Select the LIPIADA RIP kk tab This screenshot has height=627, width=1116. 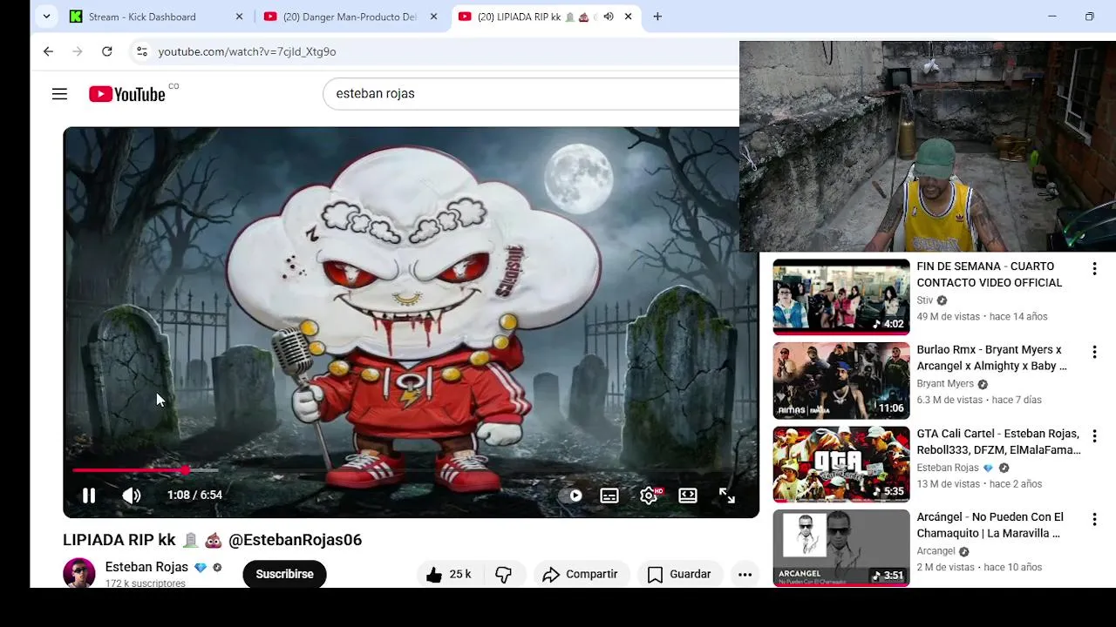pyautogui.click(x=527, y=17)
